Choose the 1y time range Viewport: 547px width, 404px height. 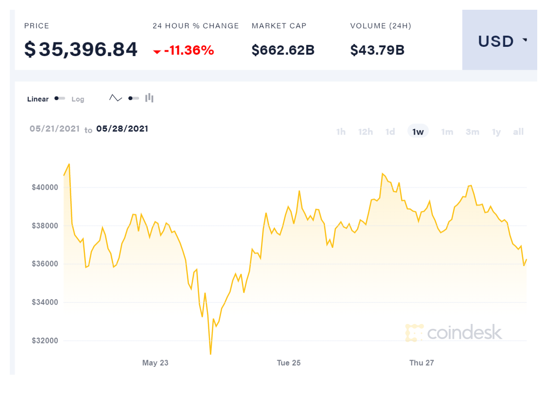[496, 132]
